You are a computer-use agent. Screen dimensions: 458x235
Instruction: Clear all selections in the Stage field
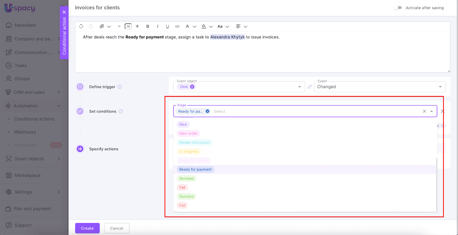coord(424,111)
